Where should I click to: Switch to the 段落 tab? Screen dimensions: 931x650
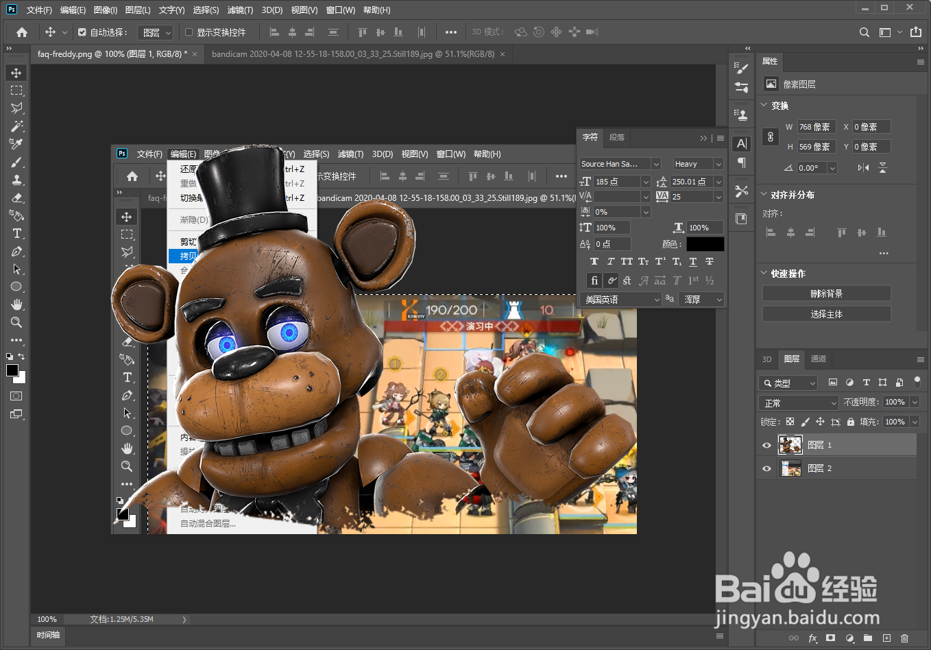click(617, 137)
